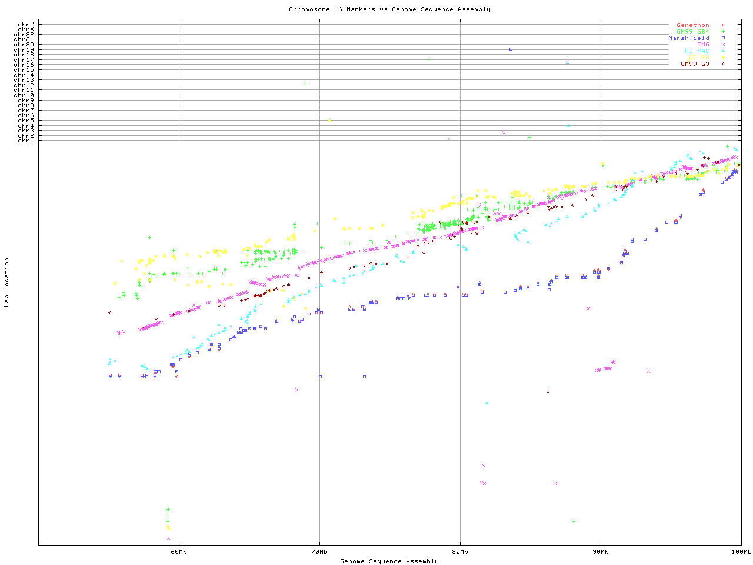Click the WI YAC cyan triangle legend marker

click(x=723, y=51)
